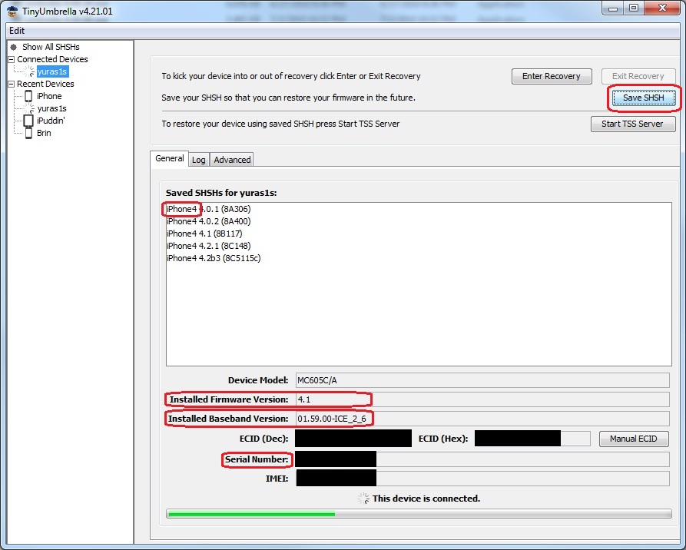The image size is (686, 550).
Task: Click the spinner by 'This device is connected'
Action: click(363, 499)
